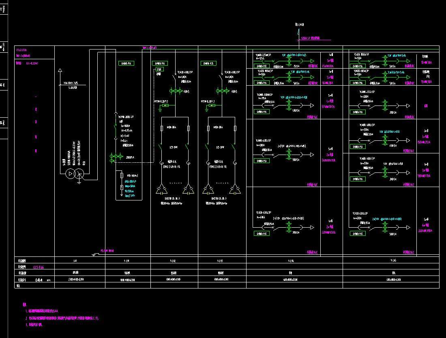Select the 1-LV5 cabinet number cell in table
This screenshot has width=446, height=338.
click(392, 260)
